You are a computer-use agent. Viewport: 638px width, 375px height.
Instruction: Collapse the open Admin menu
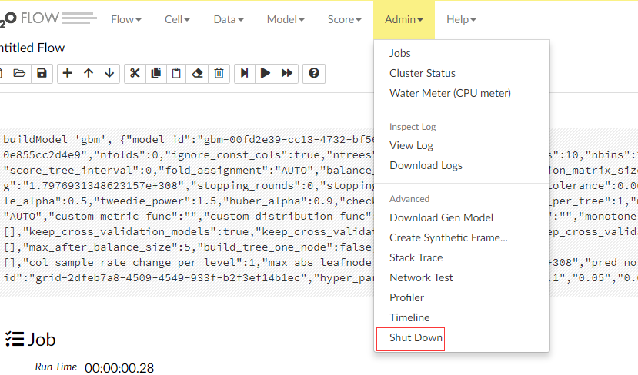tap(404, 19)
